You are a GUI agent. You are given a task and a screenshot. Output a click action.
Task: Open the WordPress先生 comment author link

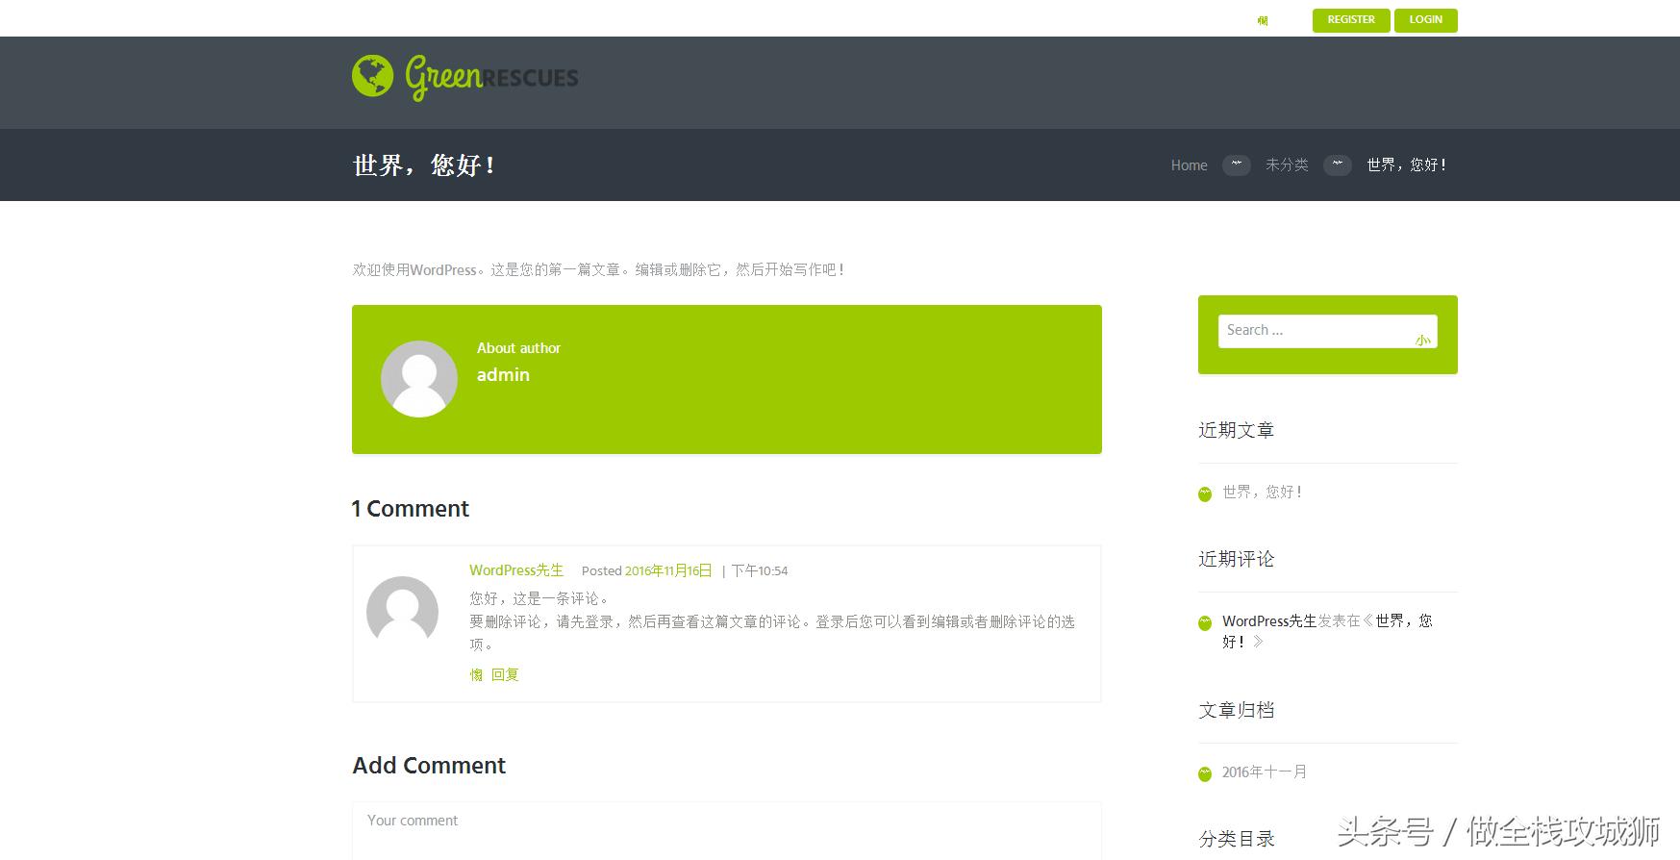[516, 570]
